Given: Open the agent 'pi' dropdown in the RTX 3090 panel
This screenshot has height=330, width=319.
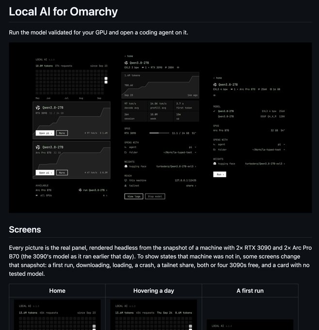Looking at the screenshot, I should click(x=192, y=147).
